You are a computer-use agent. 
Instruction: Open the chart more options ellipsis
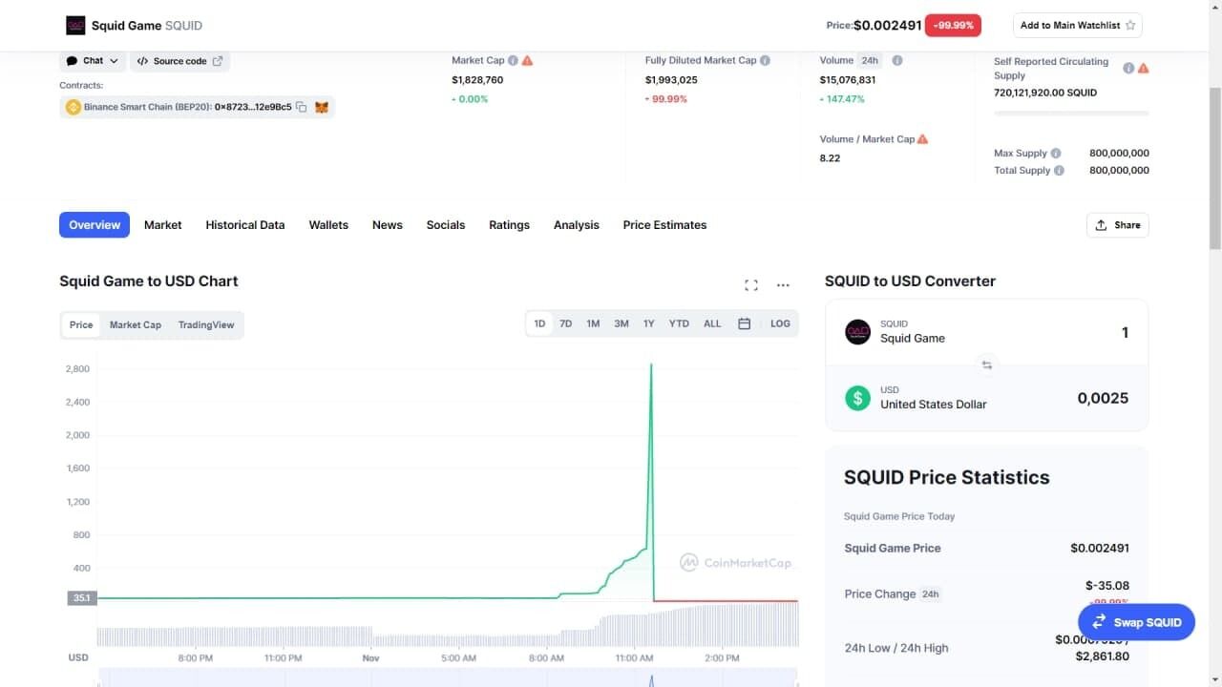pos(783,284)
